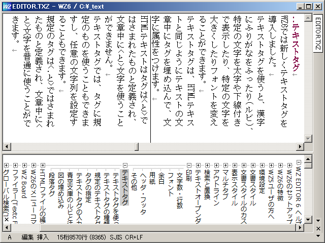Toggle the A input mode indicator in status bar

(10, 236)
